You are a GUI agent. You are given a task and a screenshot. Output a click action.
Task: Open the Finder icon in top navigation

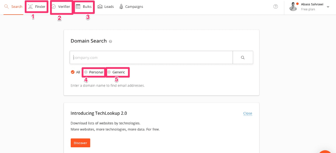31,7
